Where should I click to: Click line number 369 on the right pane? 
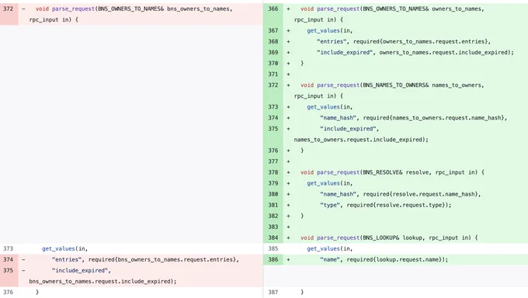[x=273, y=52]
